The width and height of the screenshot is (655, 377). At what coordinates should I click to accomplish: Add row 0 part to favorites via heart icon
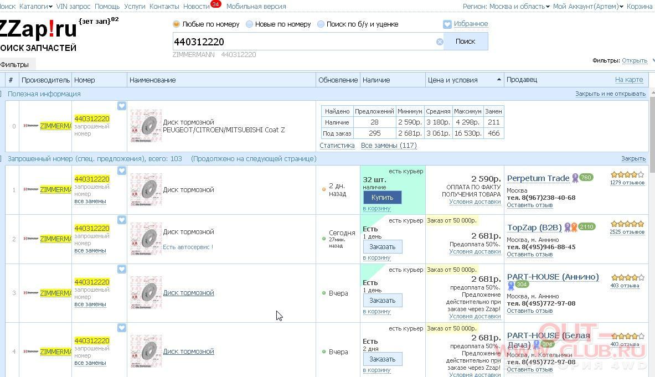click(122, 106)
